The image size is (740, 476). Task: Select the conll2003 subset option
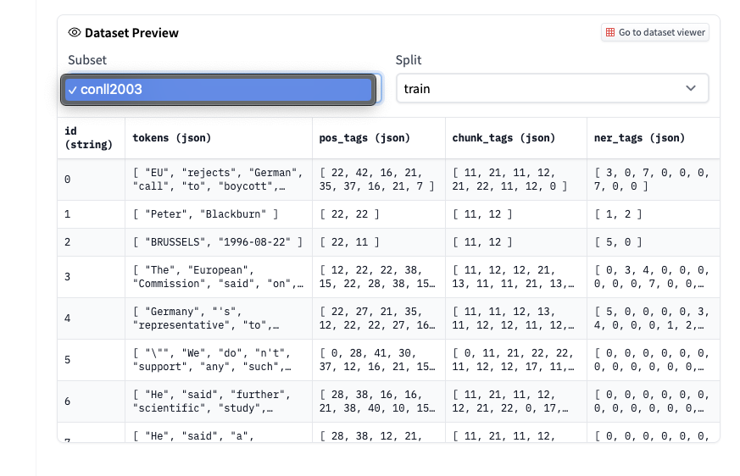click(x=219, y=89)
